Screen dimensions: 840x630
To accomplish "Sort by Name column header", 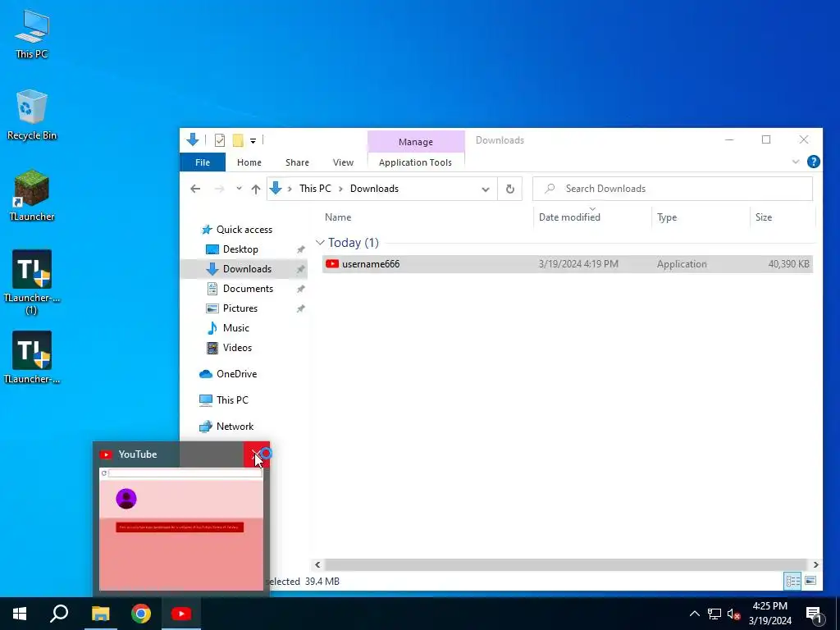I will pos(338,217).
